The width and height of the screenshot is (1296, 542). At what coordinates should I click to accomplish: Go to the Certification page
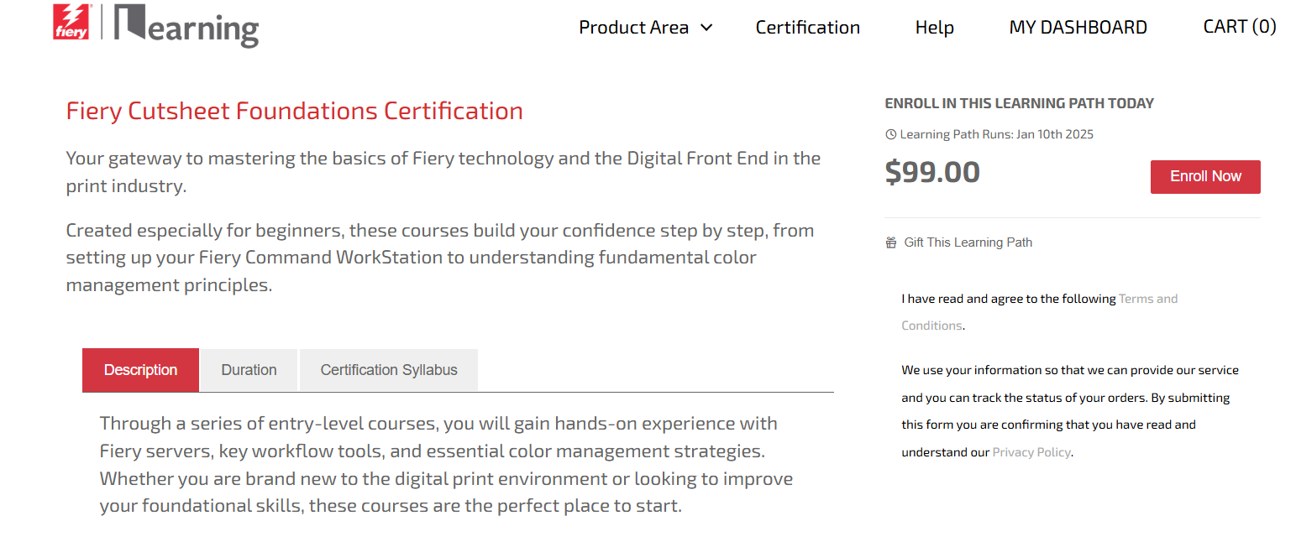point(807,28)
